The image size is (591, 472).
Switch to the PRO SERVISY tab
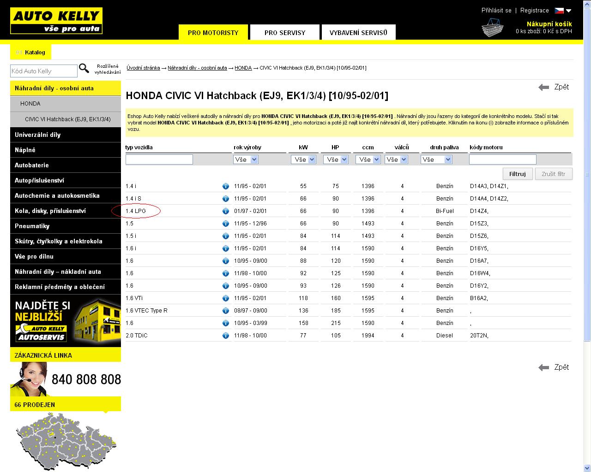(285, 33)
